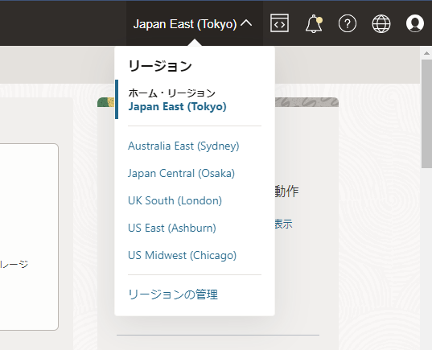Image resolution: width=432 pixels, height=350 pixels.
Task: Open the user profile avatar icon
Action: (x=414, y=23)
